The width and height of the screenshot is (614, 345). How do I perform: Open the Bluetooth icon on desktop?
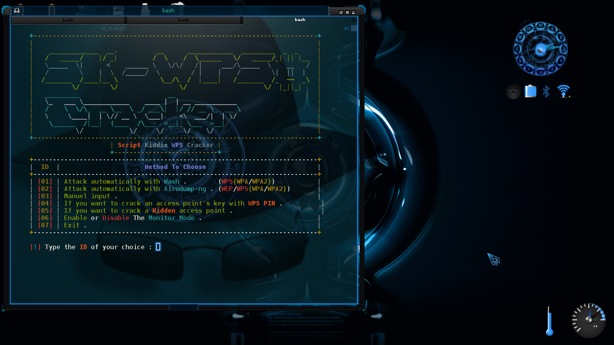point(546,91)
